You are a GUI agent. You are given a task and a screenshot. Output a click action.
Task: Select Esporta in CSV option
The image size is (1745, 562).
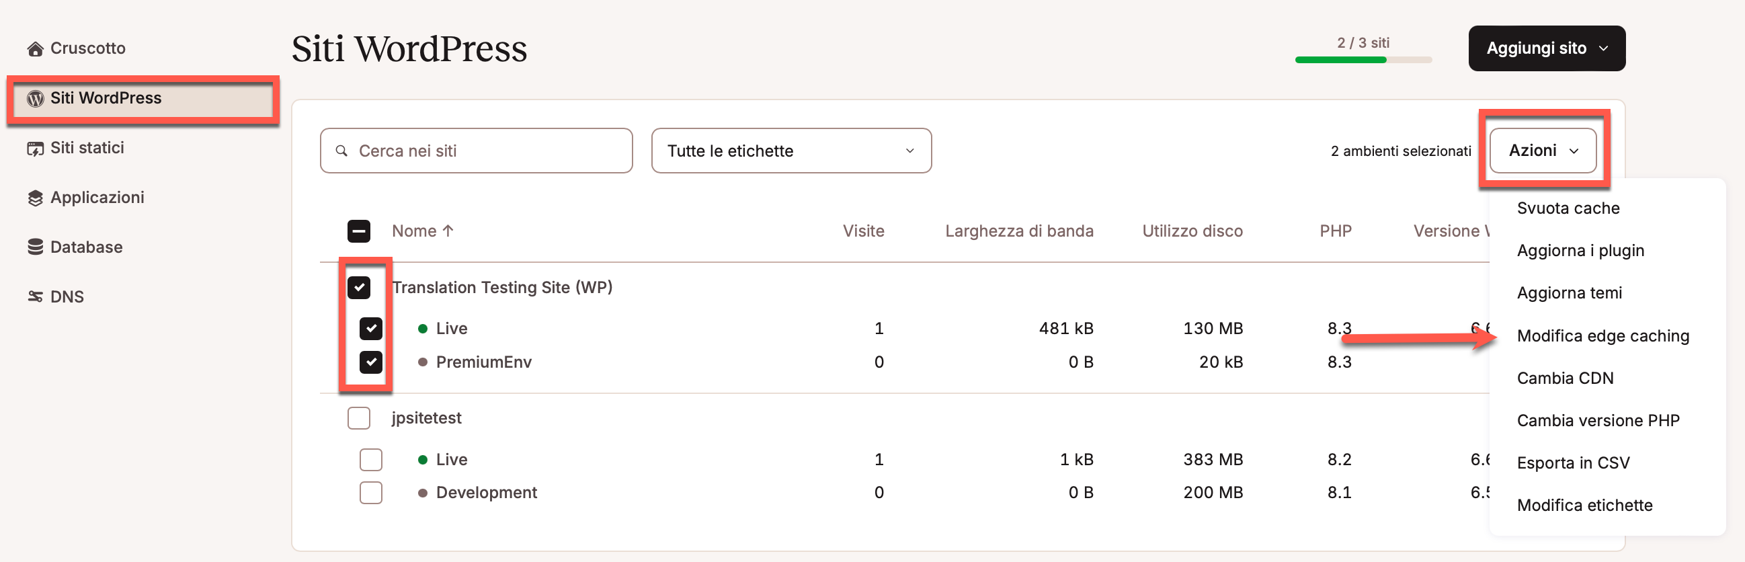click(1574, 462)
